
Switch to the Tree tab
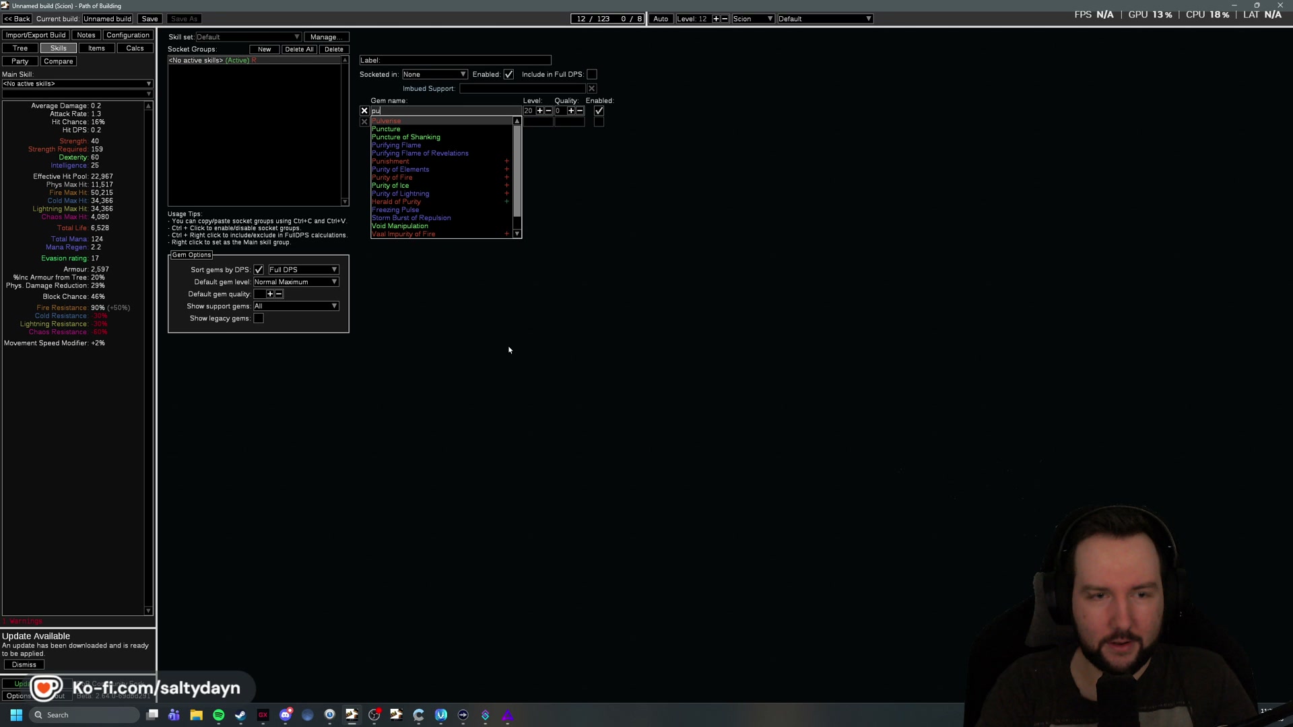[20, 48]
